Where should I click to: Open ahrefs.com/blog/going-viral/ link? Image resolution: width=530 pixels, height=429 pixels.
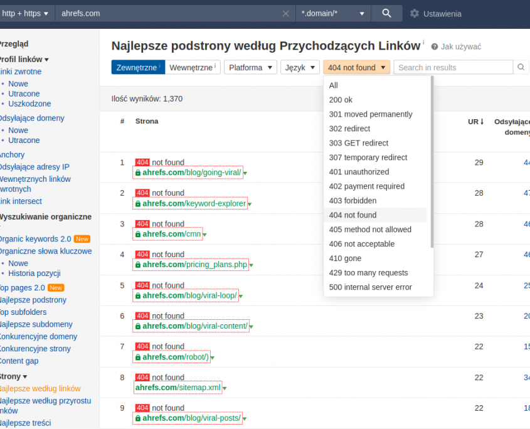pyautogui.click(x=192, y=172)
